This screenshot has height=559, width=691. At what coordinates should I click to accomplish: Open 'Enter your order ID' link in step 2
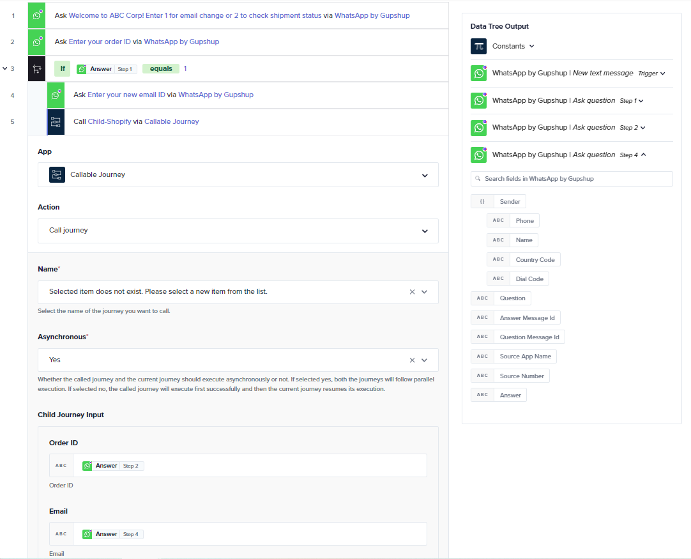[x=100, y=42]
